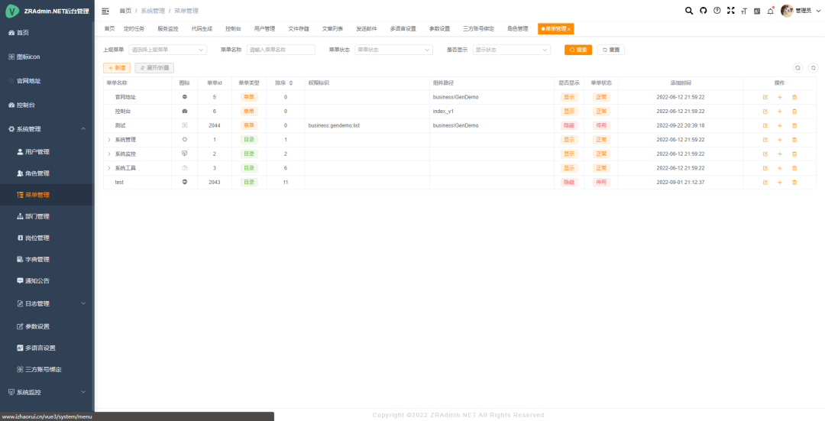
Task: Switch to the 定时任务 tab
Action: [134, 29]
